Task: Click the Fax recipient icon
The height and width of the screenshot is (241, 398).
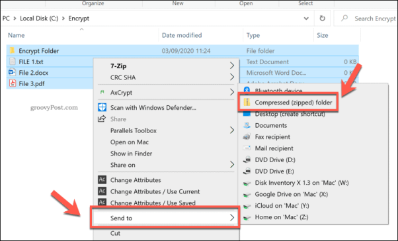Action: click(x=247, y=137)
